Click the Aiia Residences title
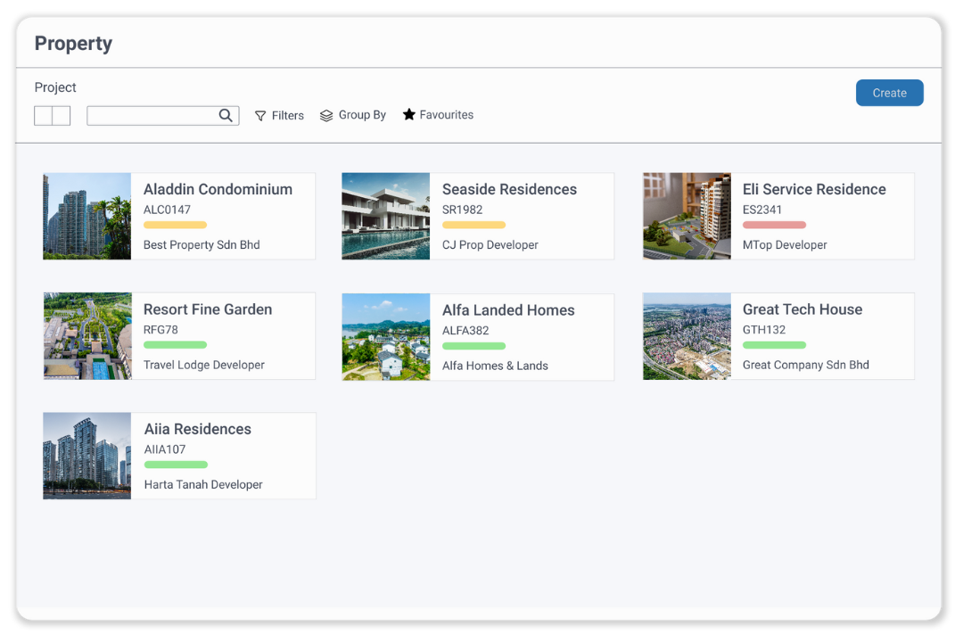Screen dimensions: 963x642 [x=198, y=429]
